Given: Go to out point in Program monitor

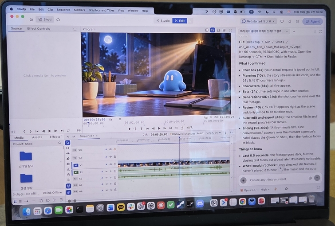Looking at the screenshot, I should point(170,128).
